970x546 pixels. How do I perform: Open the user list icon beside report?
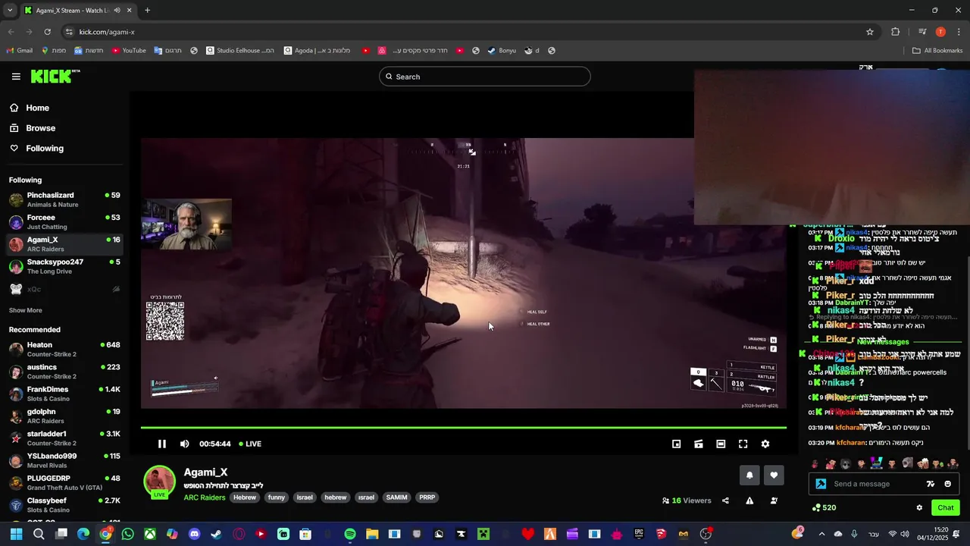coord(774,500)
